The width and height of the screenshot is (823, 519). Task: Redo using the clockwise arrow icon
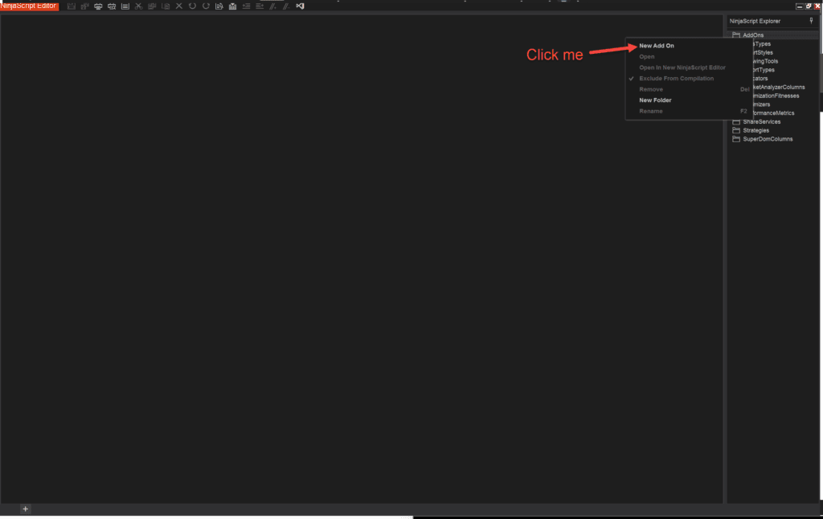(x=206, y=6)
